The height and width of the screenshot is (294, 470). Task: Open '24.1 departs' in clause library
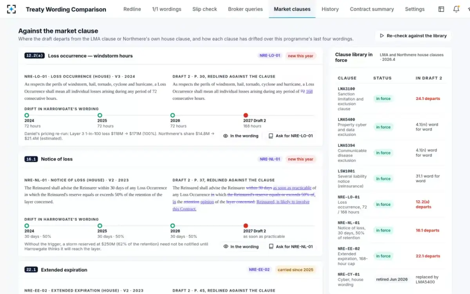(x=428, y=99)
